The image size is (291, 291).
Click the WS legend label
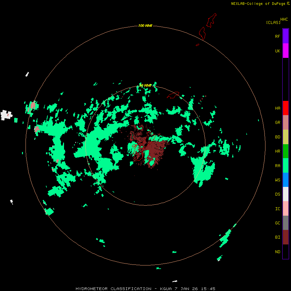pyautogui.click(x=277, y=180)
